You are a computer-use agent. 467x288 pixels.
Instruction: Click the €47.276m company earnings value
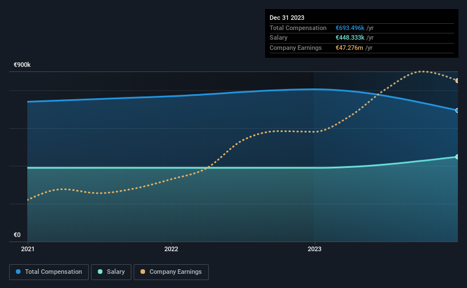tap(349, 48)
